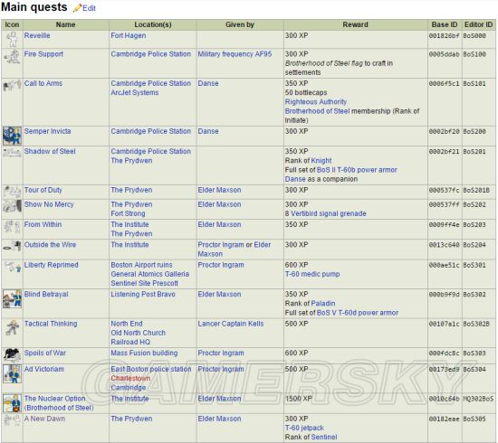The height and width of the screenshot is (443, 498).
Task: Click the Blind Betrayal quest icon
Action: (12, 298)
